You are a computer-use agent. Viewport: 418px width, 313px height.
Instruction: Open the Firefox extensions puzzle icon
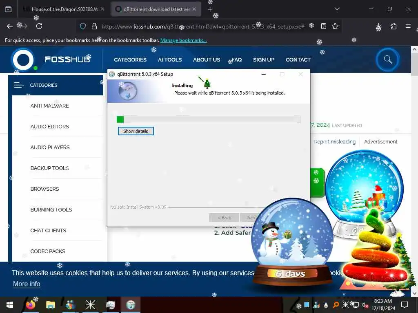[x=394, y=26]
